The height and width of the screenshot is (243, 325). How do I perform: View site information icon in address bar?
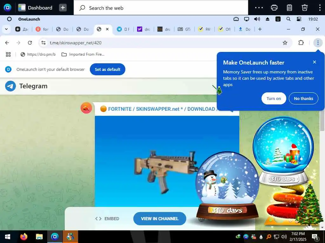(x=43, y=43)
